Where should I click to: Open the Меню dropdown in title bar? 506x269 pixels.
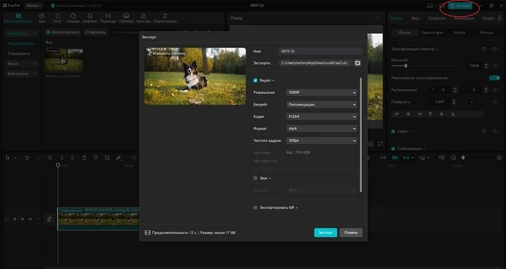(x=34, y=6)
